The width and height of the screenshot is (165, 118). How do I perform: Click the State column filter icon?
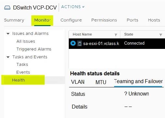pos(161,35)
